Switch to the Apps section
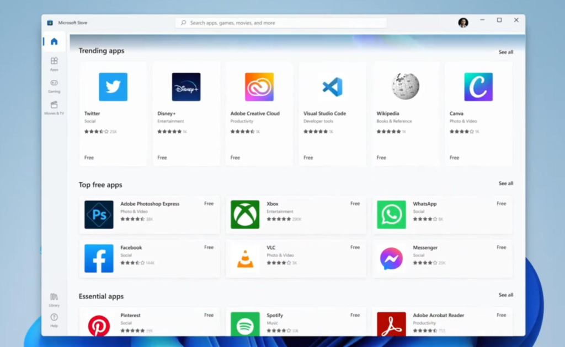Image resolution: width=565 pixels, height=347 pixels. point(54,64)
